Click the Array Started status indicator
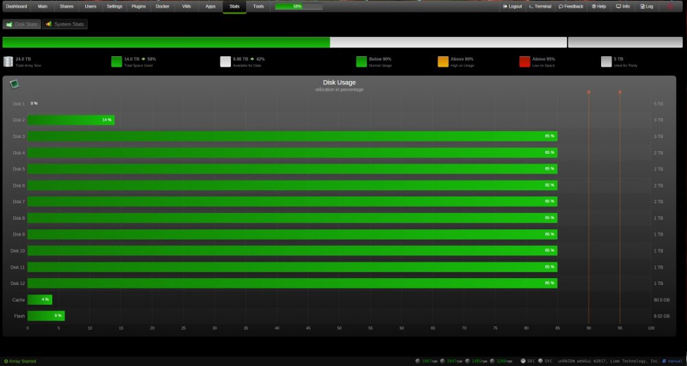687x366 pixels. (20, 361)
